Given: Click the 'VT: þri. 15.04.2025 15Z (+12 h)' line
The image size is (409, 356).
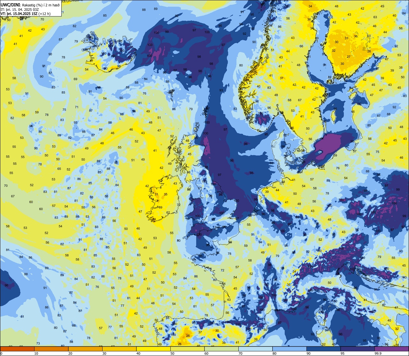Looking at the screenshot, I should (x=26, y=13).
